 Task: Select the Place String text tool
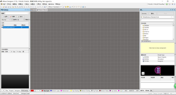[70, 7]
